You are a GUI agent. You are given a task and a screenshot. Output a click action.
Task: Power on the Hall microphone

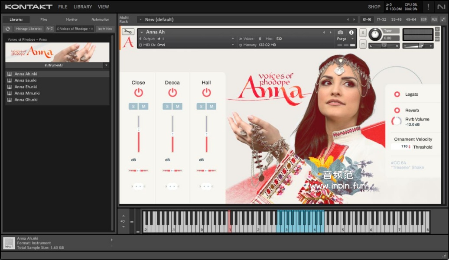pyautogui.click(x=206, y=92)
